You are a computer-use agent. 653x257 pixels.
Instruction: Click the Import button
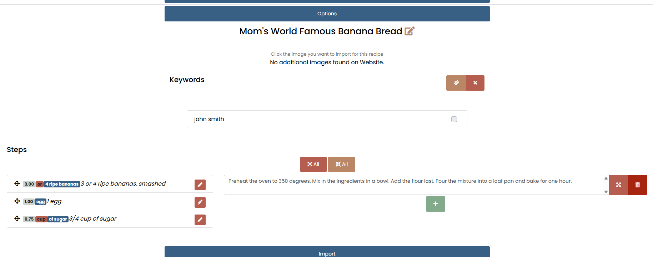(327, 252)
